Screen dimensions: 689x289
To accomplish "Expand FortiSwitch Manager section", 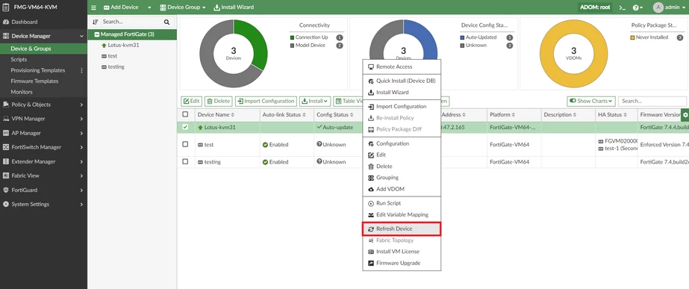I will coord(43,147).
